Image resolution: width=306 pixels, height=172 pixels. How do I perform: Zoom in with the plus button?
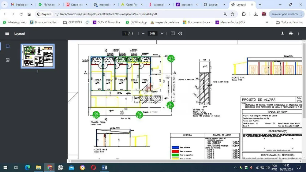162,34
